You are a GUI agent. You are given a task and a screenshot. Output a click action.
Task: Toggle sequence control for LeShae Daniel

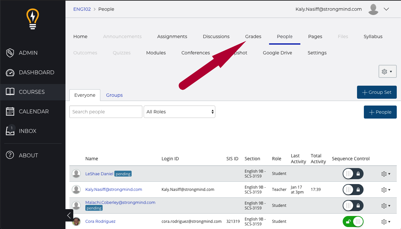tap(353, 174)
